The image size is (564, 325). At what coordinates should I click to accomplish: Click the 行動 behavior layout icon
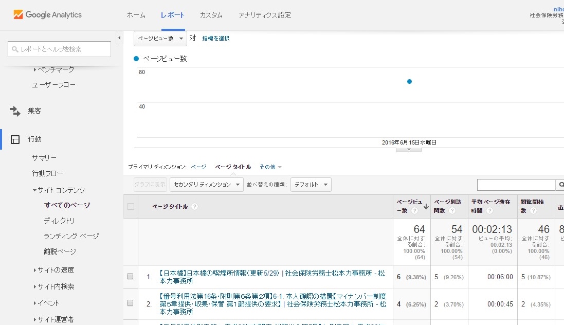point(15,139)
